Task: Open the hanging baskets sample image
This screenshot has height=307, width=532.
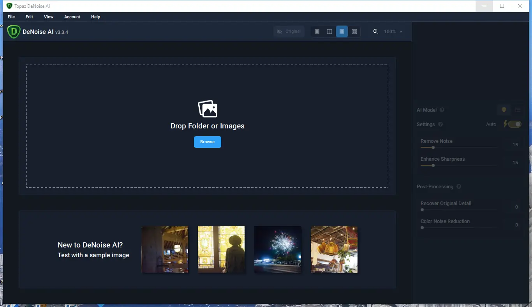Action: (x=334, y=249)
